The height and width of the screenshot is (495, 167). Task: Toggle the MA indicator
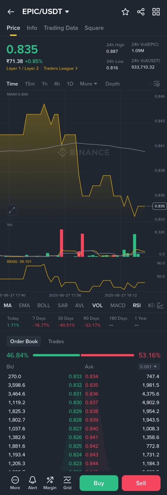pos(8,306)
